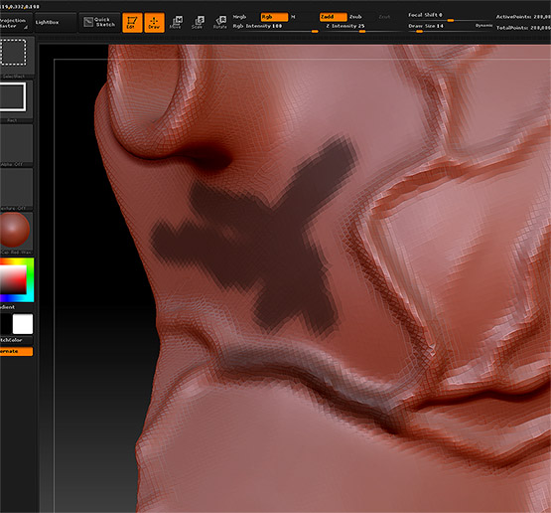
Task: Switch to Move mode
Action: (x=176, y=23)
